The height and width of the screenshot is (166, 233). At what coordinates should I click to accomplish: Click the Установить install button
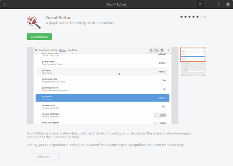pyautogui.click(x=39, y=36)
